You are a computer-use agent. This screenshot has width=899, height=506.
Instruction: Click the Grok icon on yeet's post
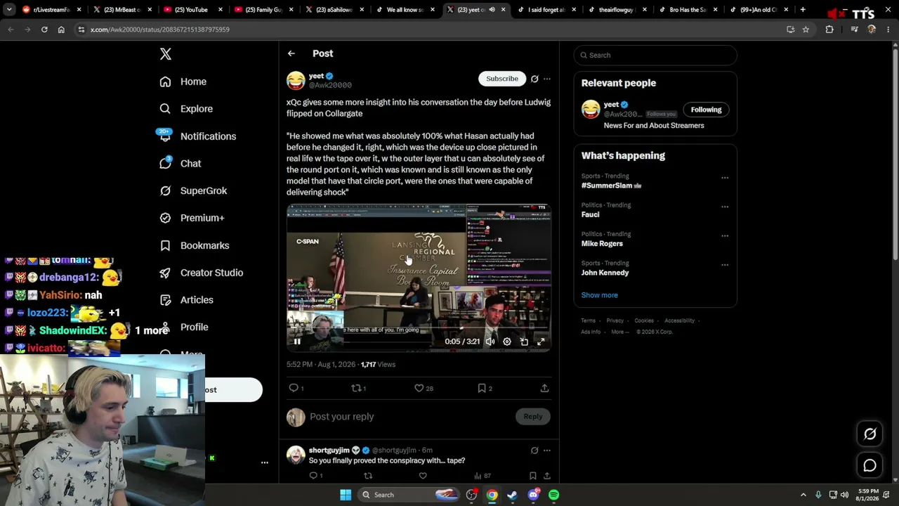tap(534, 79)
